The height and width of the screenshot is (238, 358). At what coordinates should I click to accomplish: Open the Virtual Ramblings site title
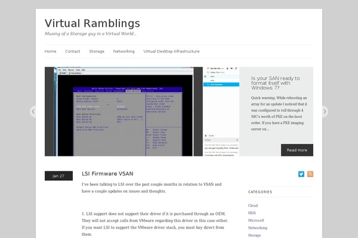(x=92, y=23)
